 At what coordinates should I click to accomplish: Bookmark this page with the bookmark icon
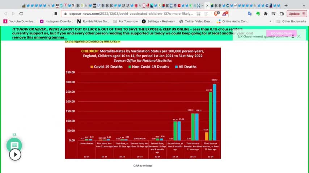(x=56, y=14)
